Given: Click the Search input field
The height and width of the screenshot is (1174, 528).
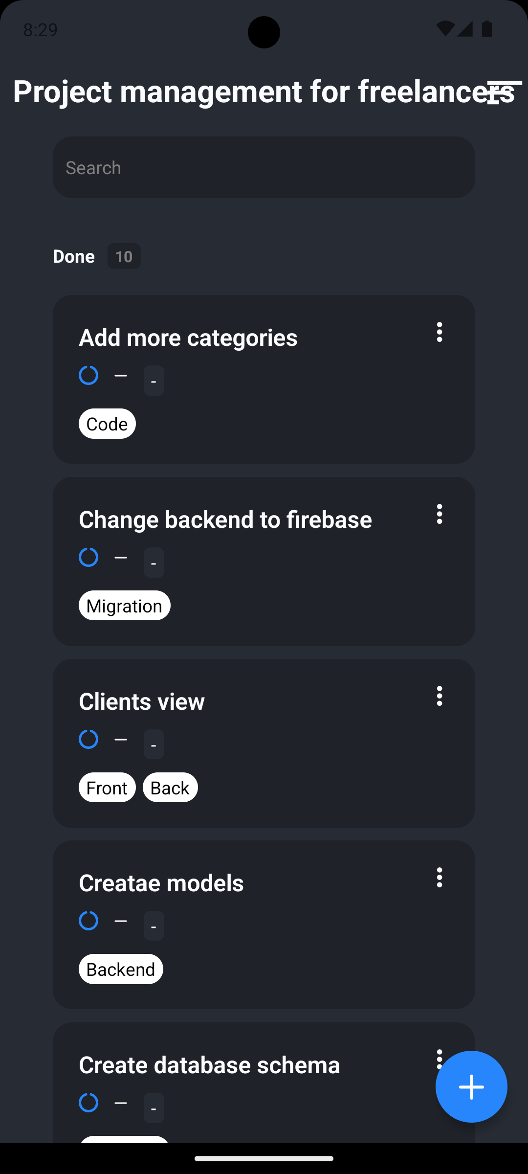Looking at the screenshot, I should pos(264,167).
